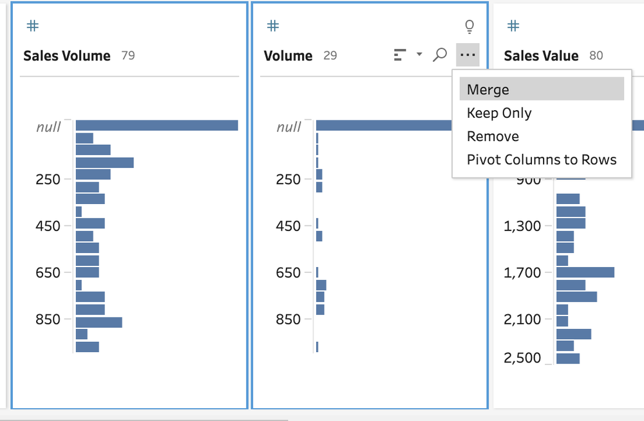Click the 850 bin bar in Sales Volume

click(99, 322)
